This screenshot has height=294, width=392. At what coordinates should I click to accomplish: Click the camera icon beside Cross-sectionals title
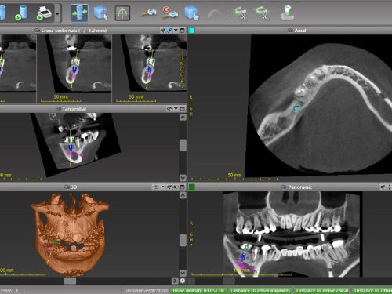pos(37,31)
